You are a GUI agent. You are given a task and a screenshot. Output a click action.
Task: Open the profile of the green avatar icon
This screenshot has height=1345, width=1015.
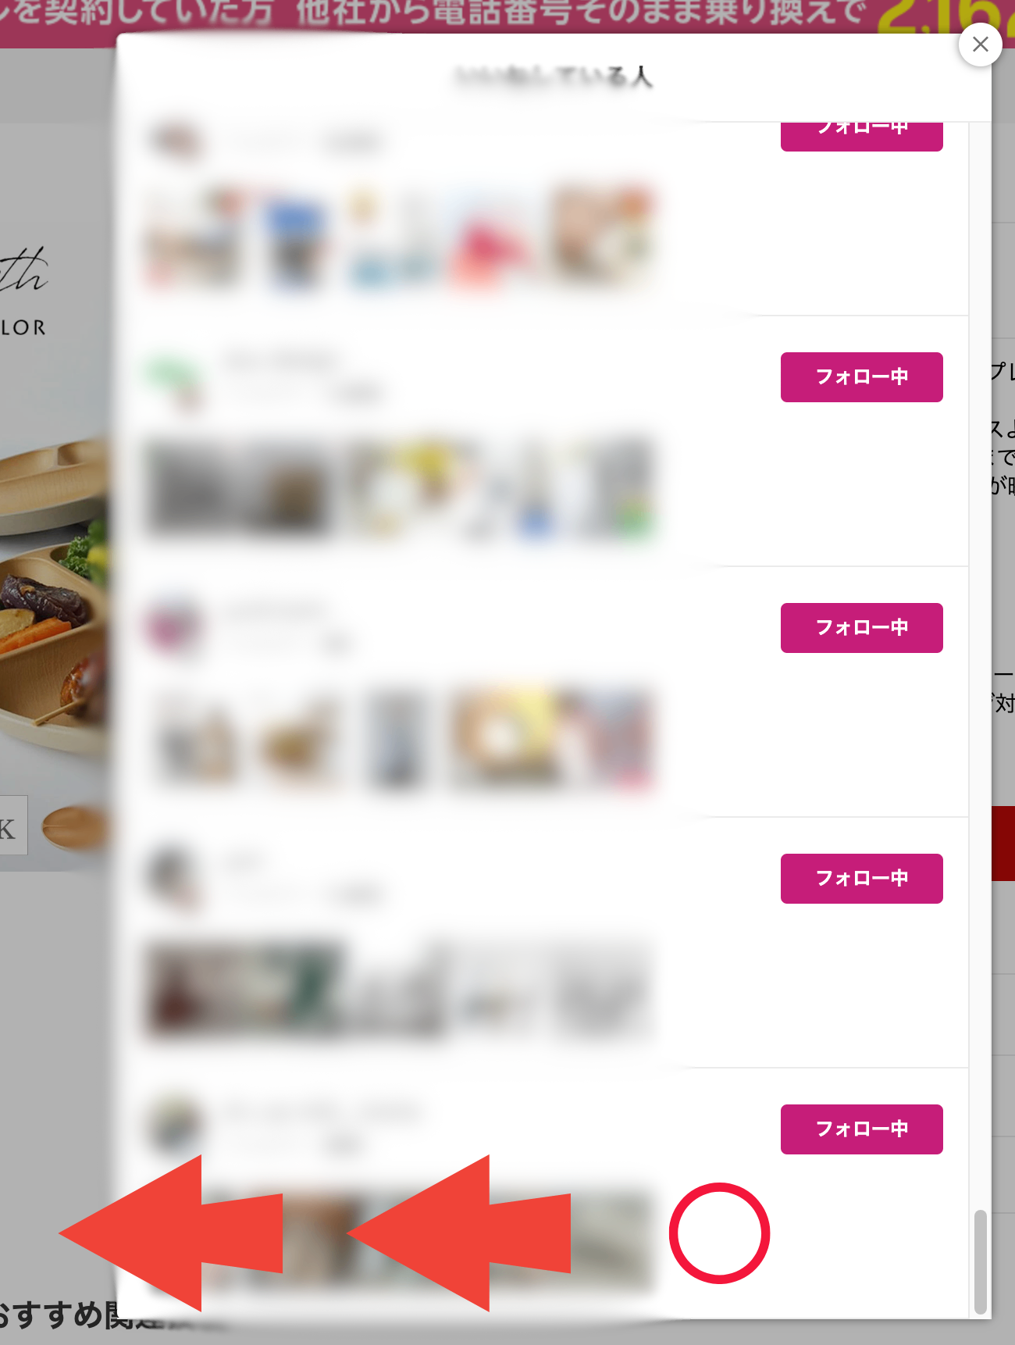click(x=175, y=378)
